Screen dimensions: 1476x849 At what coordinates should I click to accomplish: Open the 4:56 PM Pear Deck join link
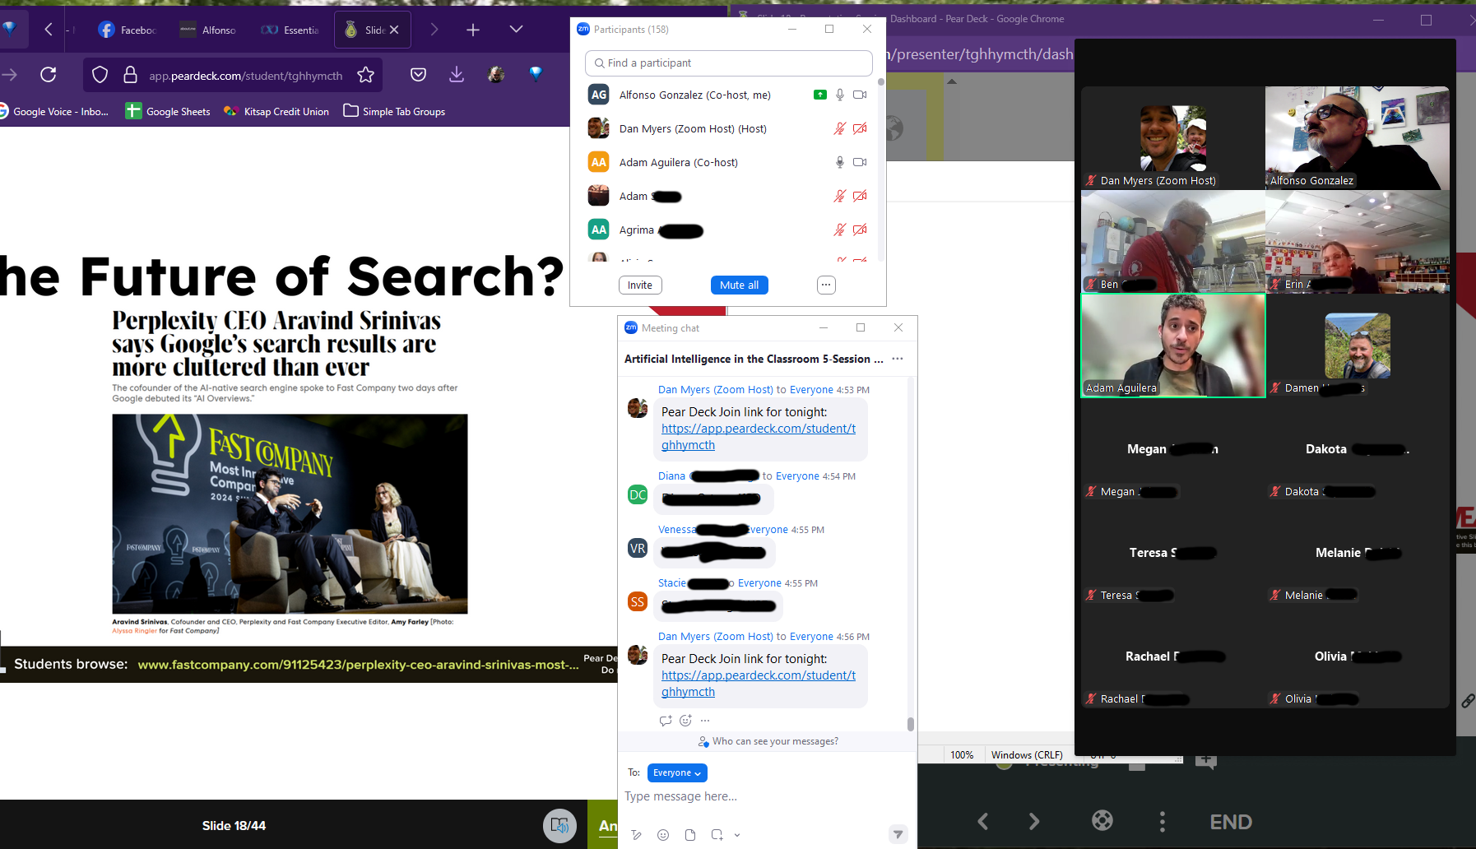point(758,684)
